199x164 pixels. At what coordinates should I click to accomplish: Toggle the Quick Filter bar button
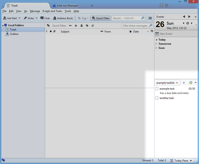coord(100,18)
